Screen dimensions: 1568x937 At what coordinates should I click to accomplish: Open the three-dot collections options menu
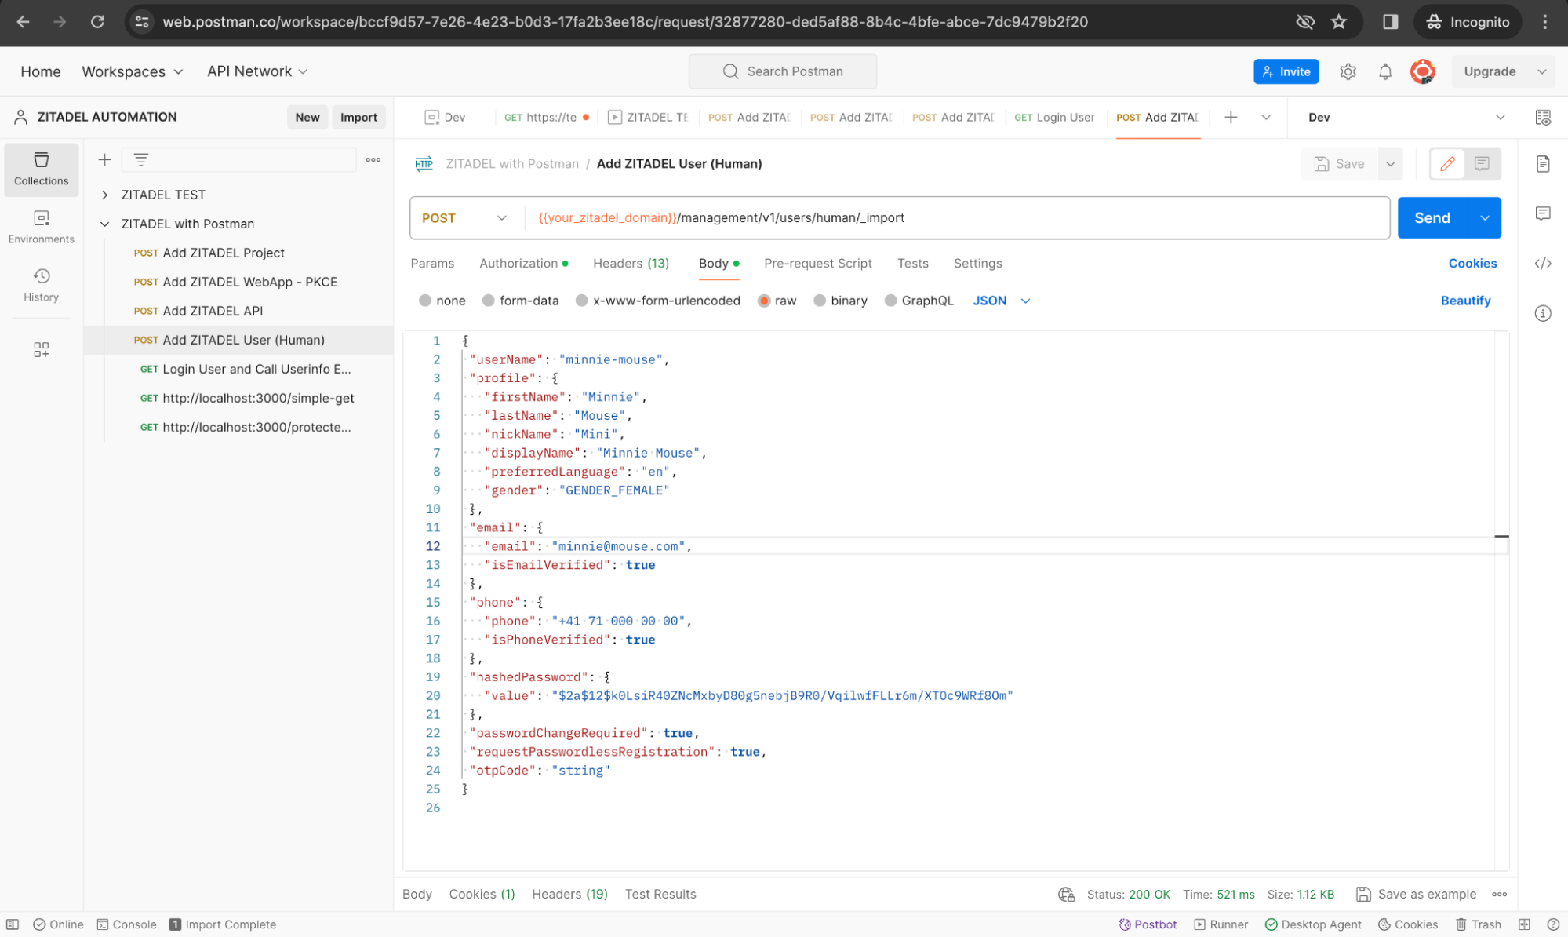tap(373, 160)
